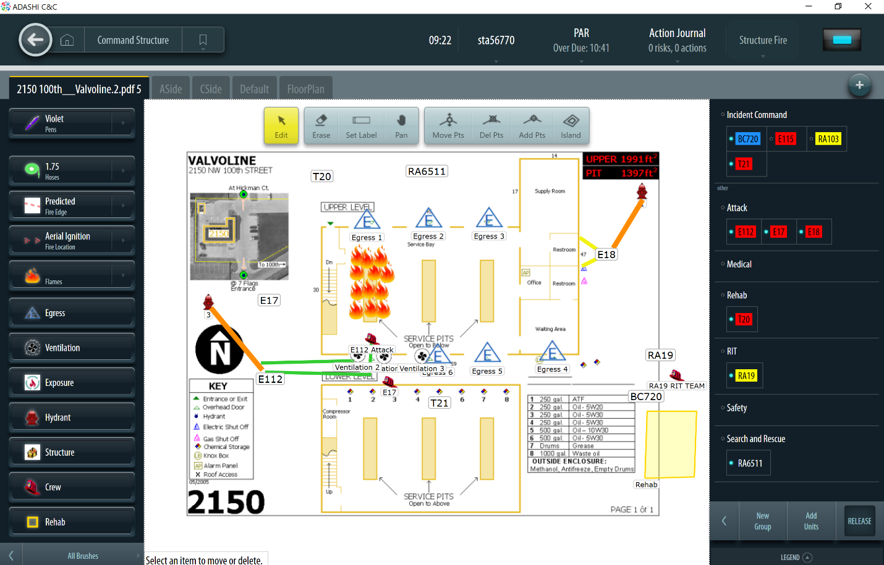The height and width of the screenshot is (565, 884).
Task: Activate the Pan tool
Action: (x=401, y=126)
